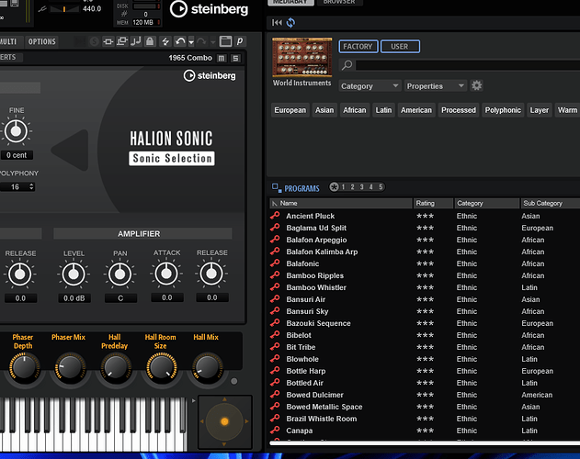Viewport: 580px width, 459px height.
Task: Filter by the Polyphonic tag button
Action: [x=503, y=110]
